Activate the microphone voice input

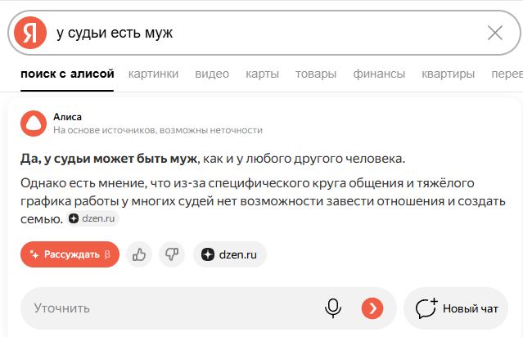[x=333, y=308]
